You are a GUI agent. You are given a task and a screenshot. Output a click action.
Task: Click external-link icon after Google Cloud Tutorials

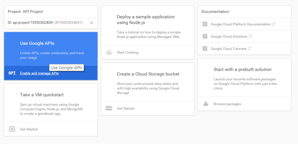pos(250,48)
